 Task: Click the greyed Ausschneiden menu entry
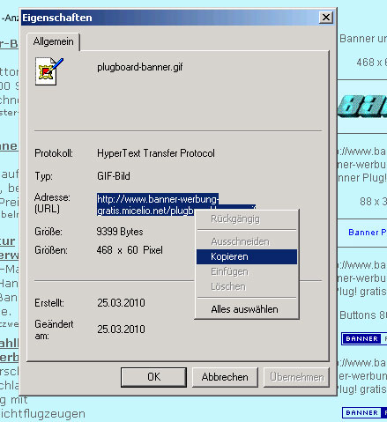247,241
